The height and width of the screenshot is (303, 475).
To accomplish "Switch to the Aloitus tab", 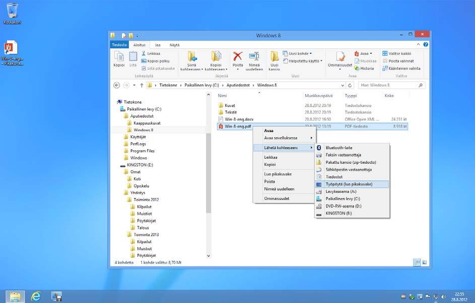I will click(x=140, y=45).
